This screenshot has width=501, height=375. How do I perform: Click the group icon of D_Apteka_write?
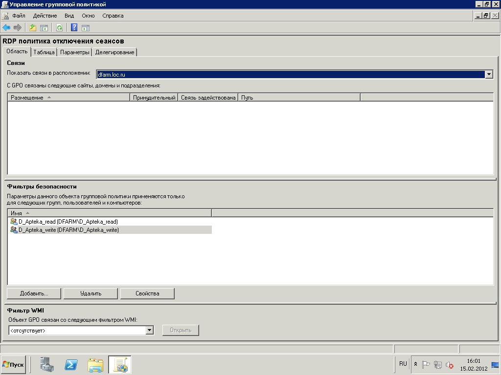pos(14,229)
